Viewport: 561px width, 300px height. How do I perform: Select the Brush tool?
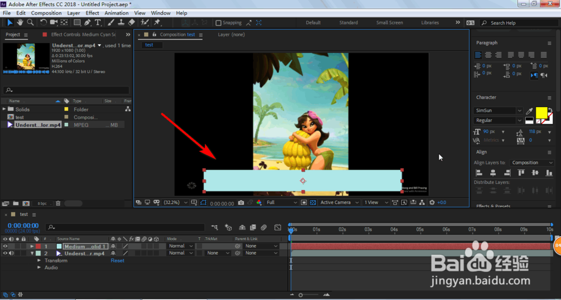pyautogui.click(x=111, y=22)
